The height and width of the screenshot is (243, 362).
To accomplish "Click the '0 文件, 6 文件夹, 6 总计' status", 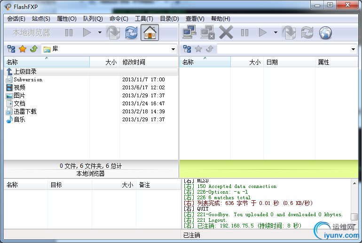I will [91, 166].
